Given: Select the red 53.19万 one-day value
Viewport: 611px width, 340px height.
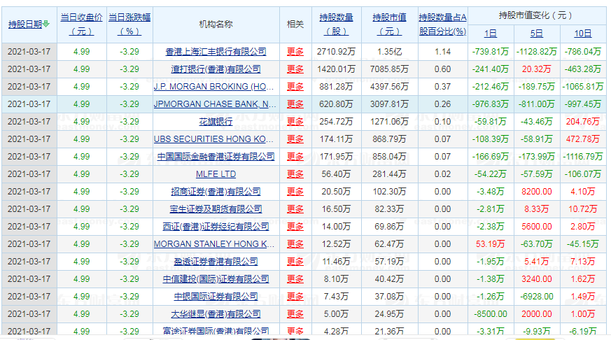Looking at the screenshot, I should [490, 244].
